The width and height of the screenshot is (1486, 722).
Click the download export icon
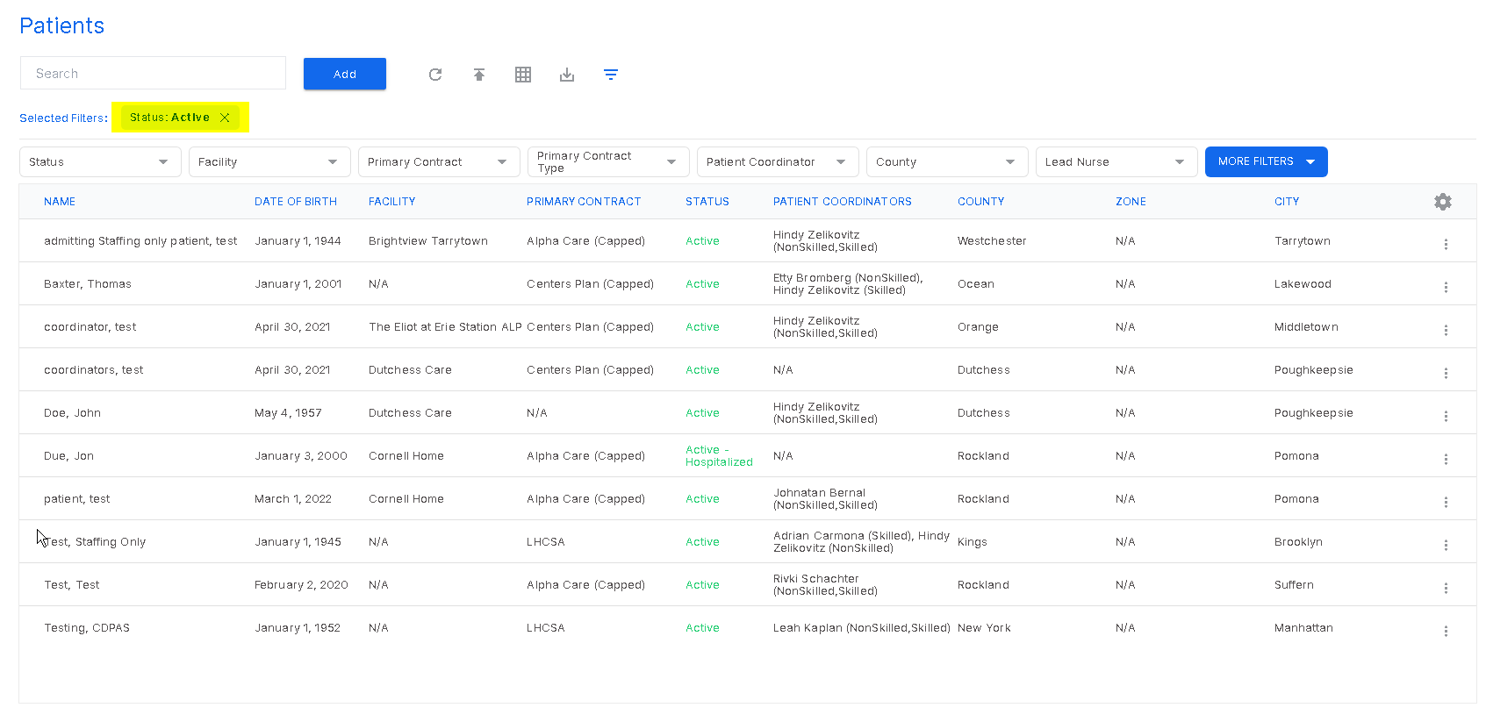point(567,75)
